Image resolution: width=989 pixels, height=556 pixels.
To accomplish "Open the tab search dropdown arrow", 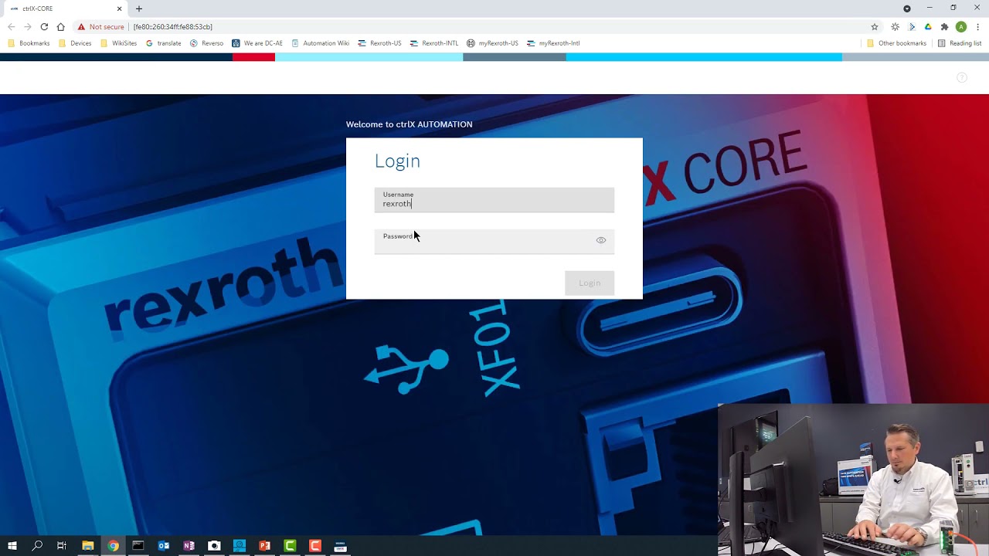I will 907,8.
